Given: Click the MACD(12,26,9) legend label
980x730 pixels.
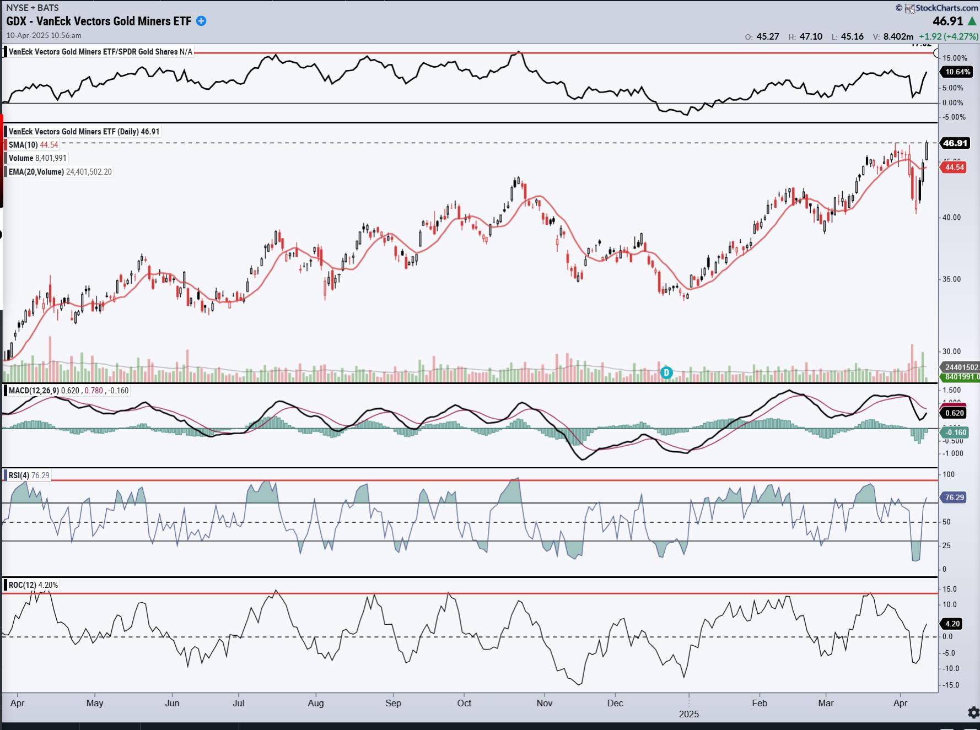Looking at the screenshot, I should 68,391.
